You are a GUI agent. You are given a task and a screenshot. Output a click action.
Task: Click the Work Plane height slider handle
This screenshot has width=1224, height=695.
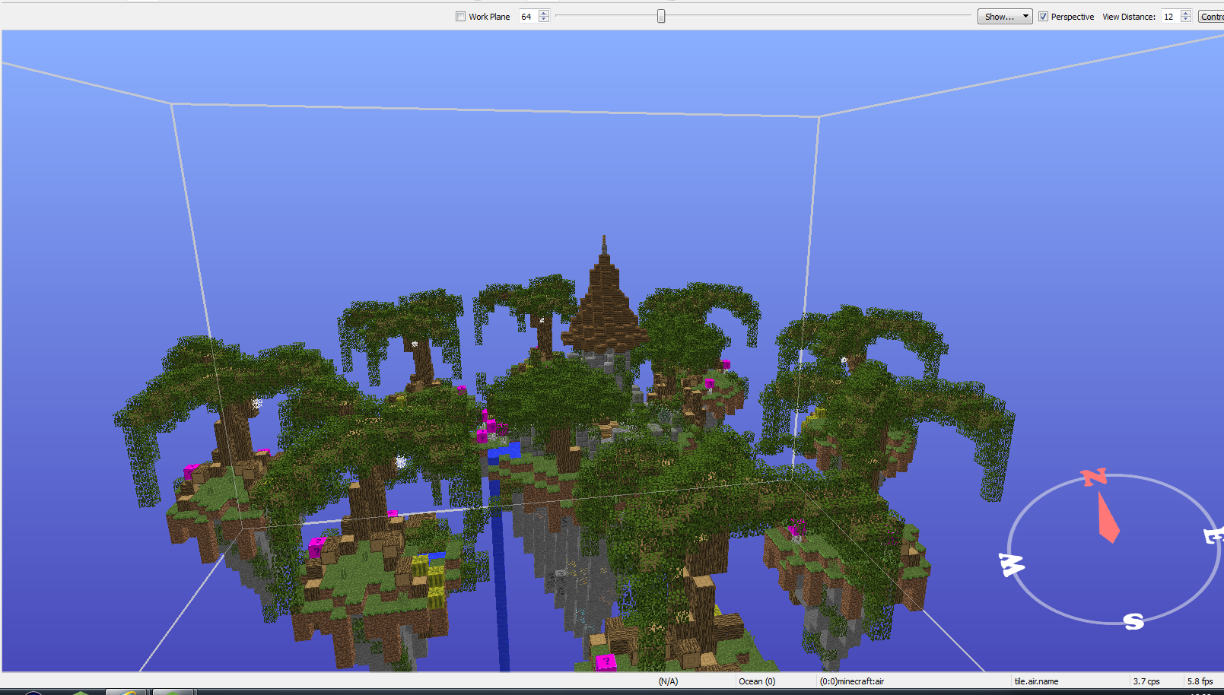pos(661,16)
